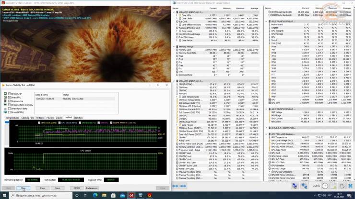Open Task View from the taskbar
Image resolution: width=355 pixels, height=199 pixels.
(86, 195)
